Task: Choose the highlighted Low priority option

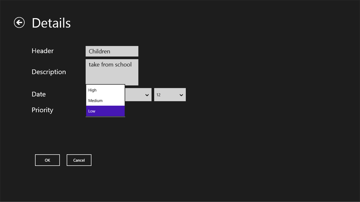Action: (92, 111)
